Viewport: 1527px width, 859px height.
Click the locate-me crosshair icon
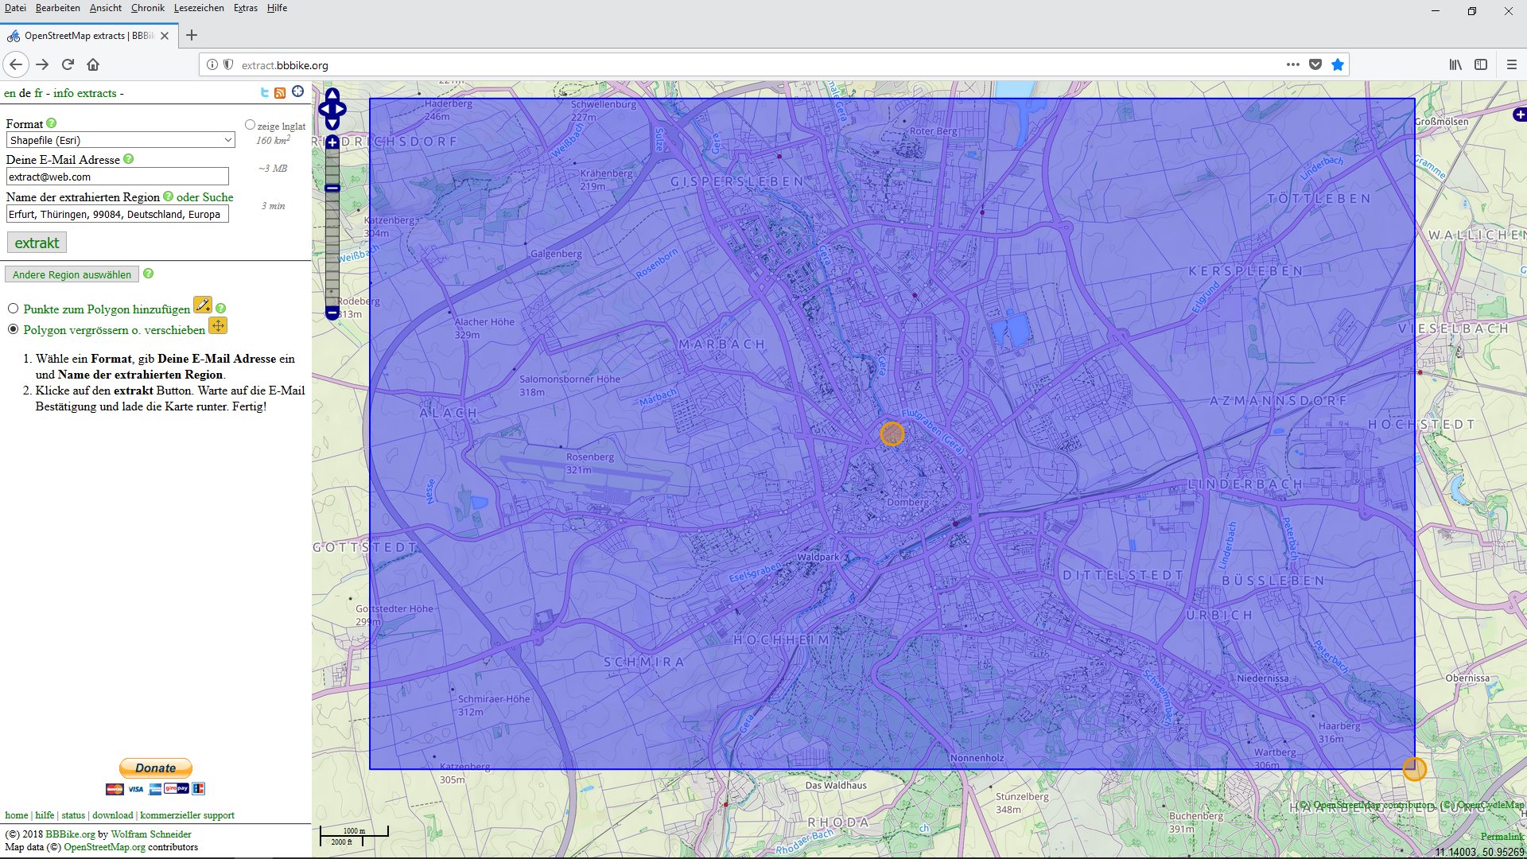click(297, 91)
